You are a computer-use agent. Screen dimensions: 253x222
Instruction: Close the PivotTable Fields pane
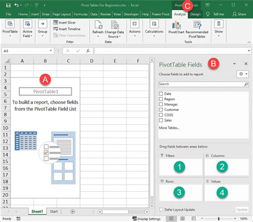[246, 64]
